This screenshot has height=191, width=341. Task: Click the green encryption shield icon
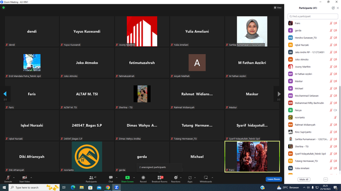pyautogui.click(x=4, y=7)
